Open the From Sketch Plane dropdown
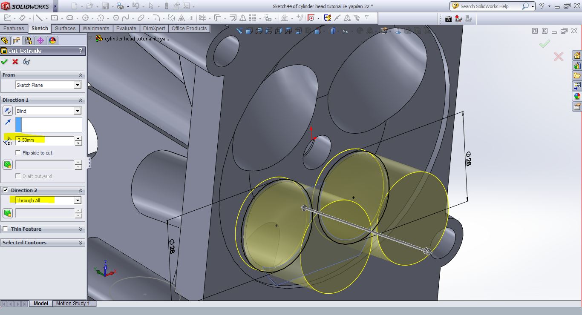 tap(78, 85)
